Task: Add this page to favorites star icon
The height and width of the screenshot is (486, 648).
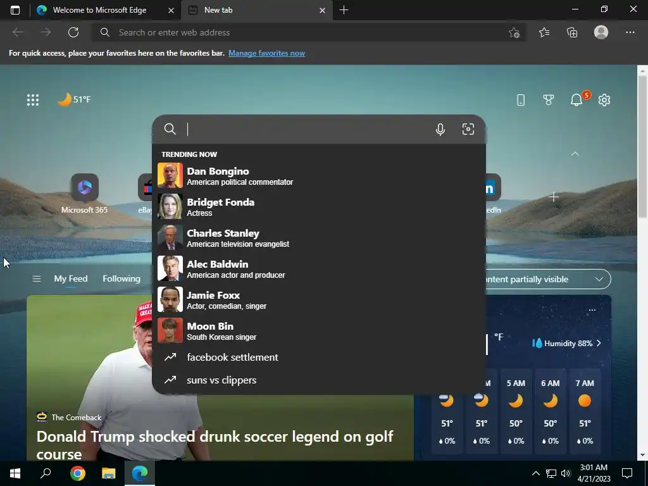Action: [514, 32]
